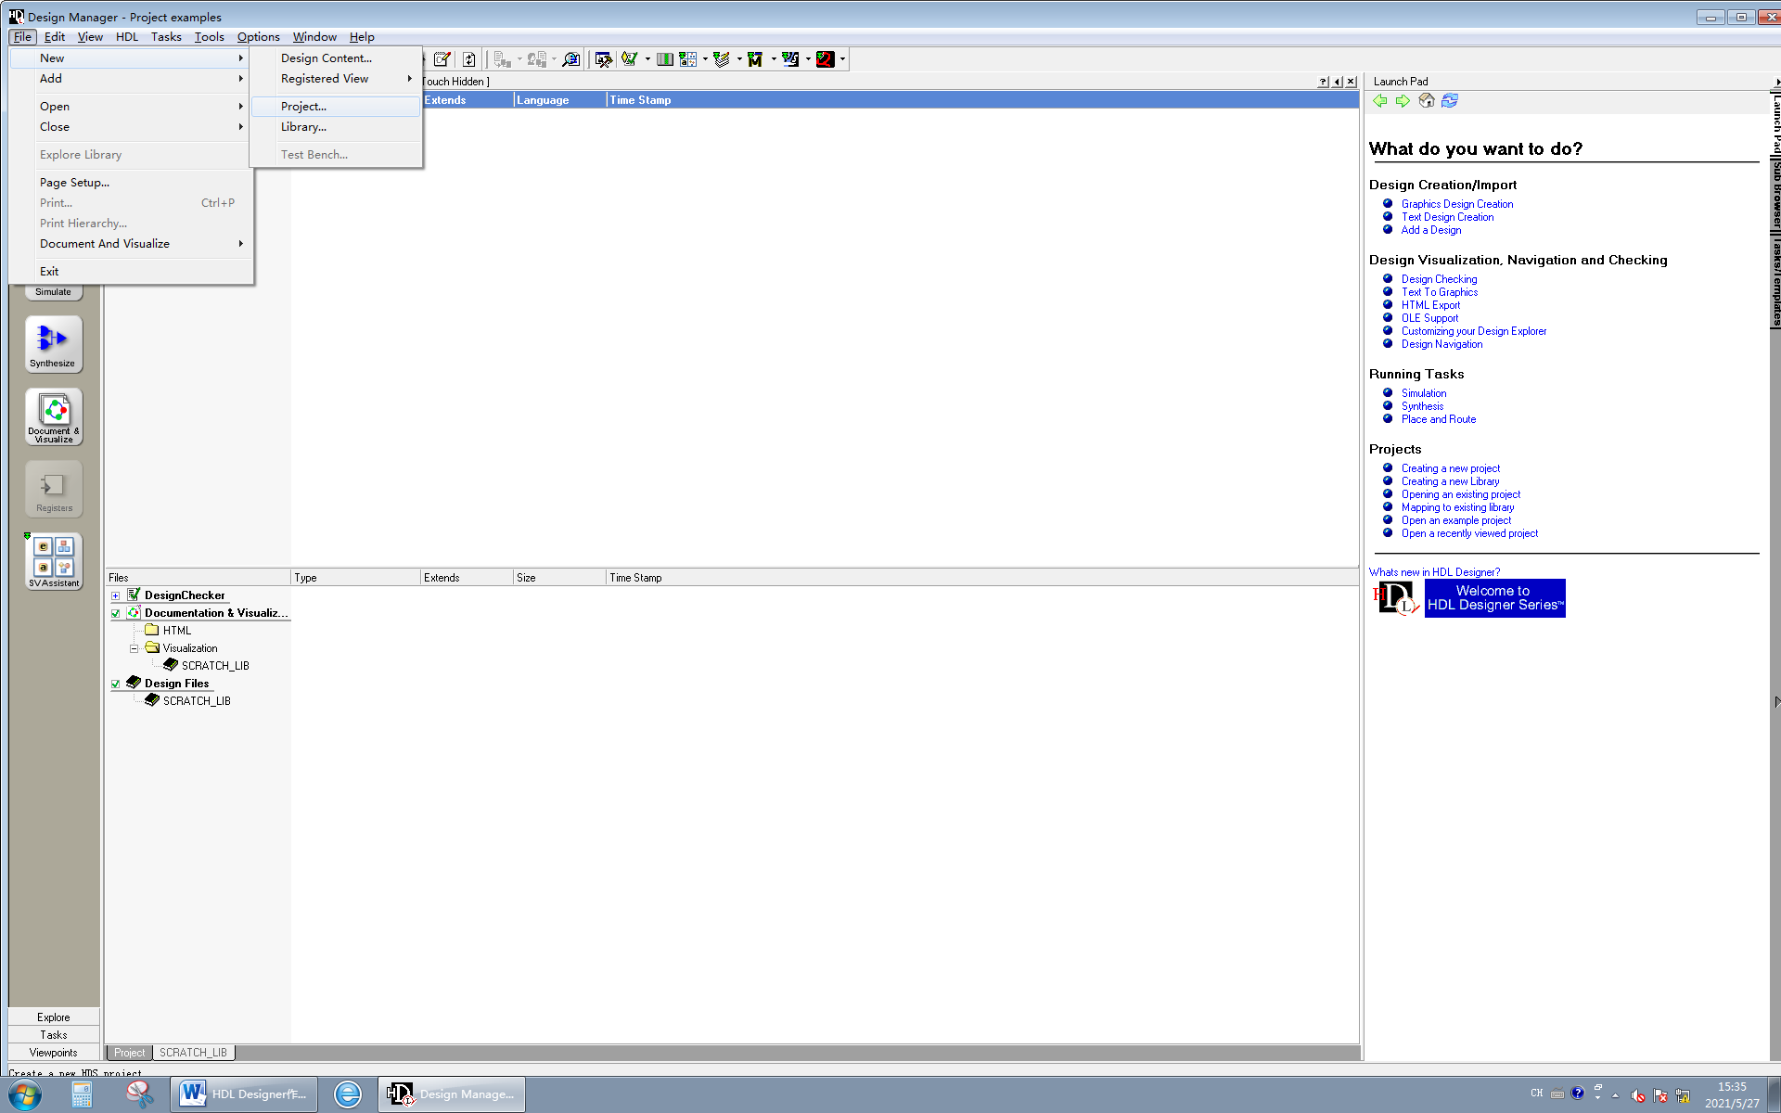The width and height of the screenshot is (1781, 1113).
Task: Click the Synthesize task button in sidebar
Action: [53, 344]
